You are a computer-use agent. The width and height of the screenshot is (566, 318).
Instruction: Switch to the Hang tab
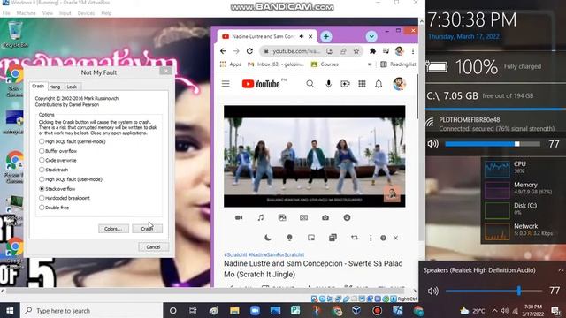pyautogui.click(x=55, y=87)
